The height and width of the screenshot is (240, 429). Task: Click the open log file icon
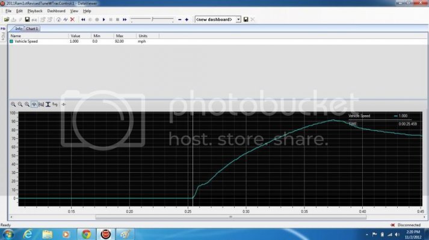pos(7,20)
